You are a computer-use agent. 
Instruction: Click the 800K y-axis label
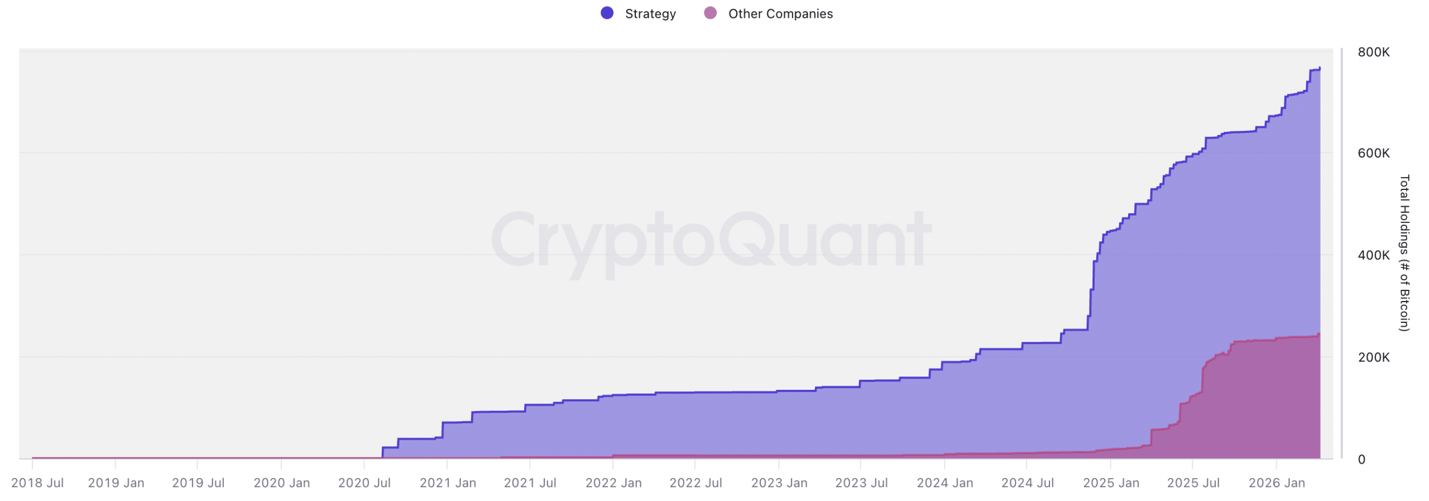click(1373, 52)
